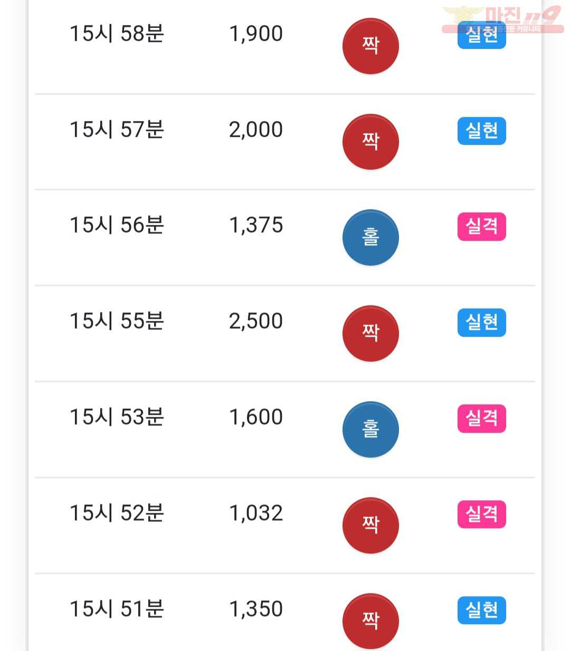Click the red 짝 circle at 15시 55분
570x651 pixels.
(370, 333)
